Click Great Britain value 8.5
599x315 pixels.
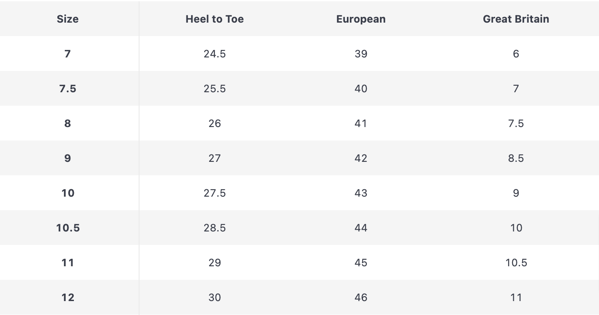[516, 158]
